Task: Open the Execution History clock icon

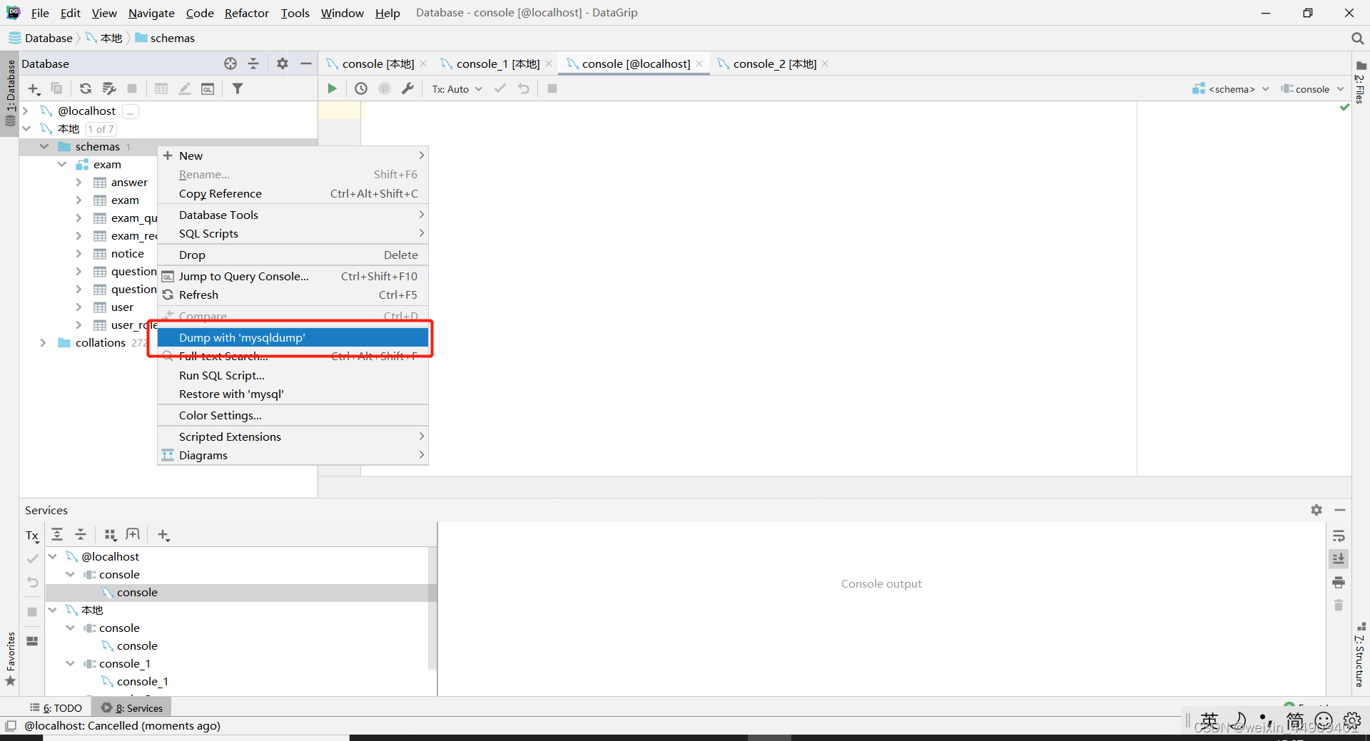Action: pyautogui.click(x=360, y=88)
